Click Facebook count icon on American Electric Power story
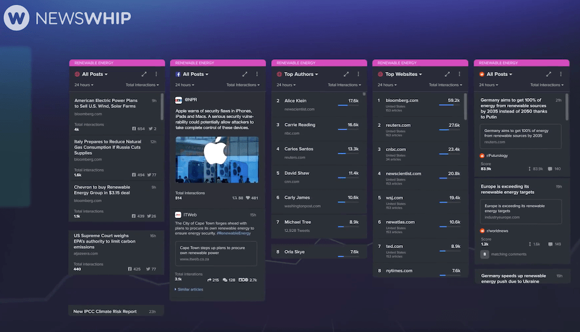 (134, 129)
